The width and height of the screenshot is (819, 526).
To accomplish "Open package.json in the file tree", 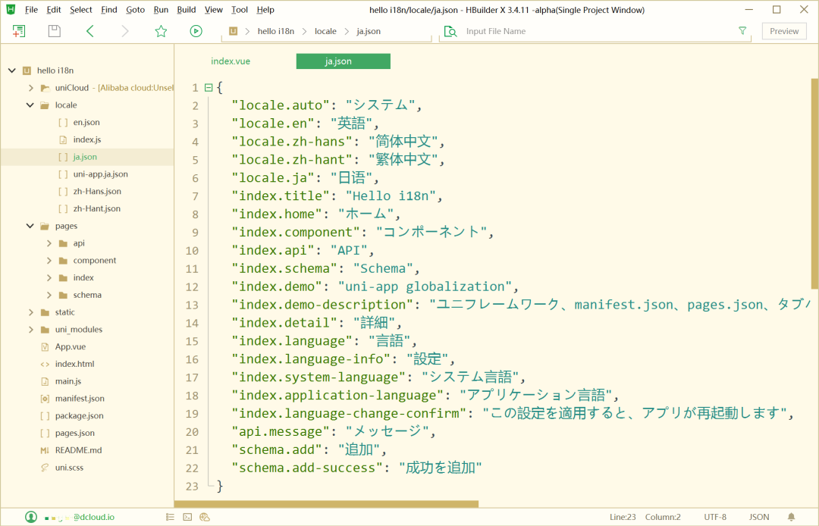I will click(x=80, y=415).
